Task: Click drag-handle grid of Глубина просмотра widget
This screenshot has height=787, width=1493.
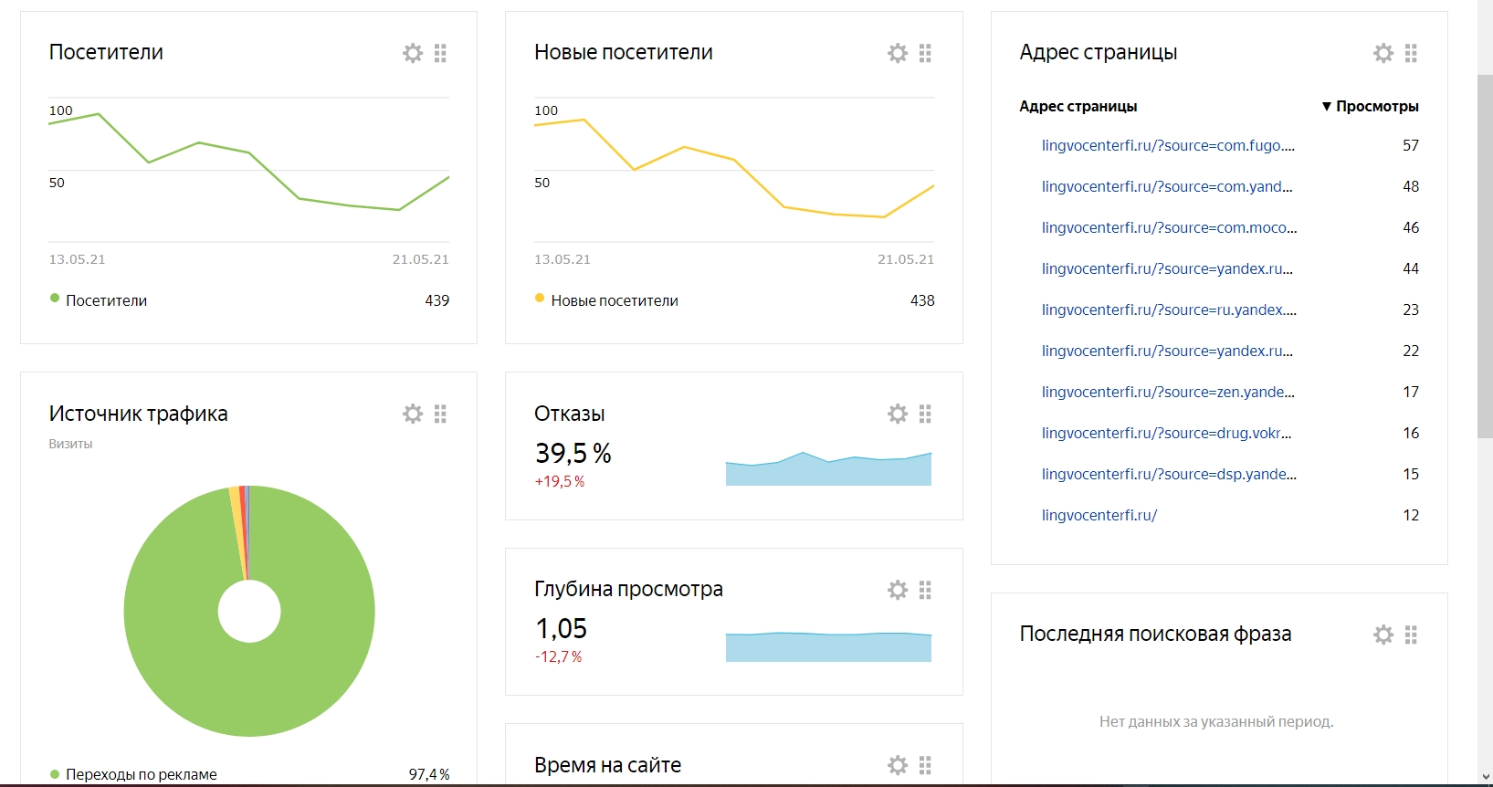Action: (925, 590)
